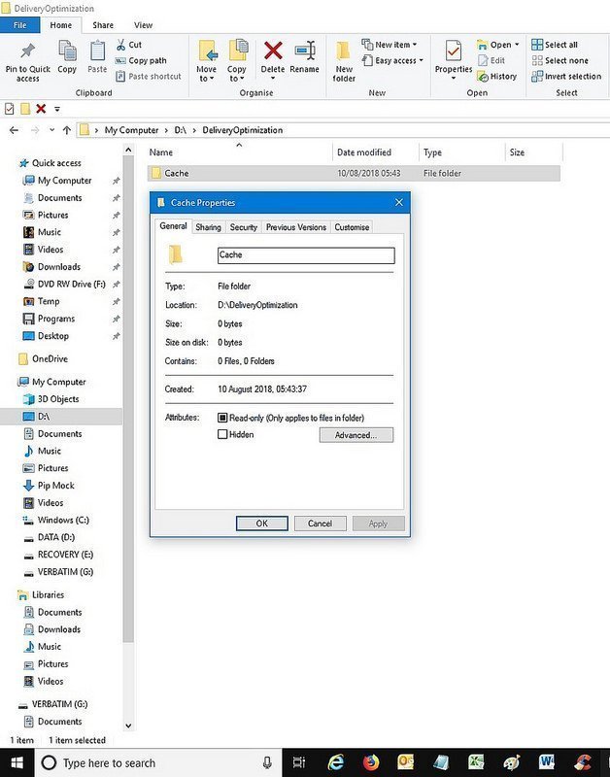Select the Cache folder row
Screen dimensions: 610x777
click(354, 174)
